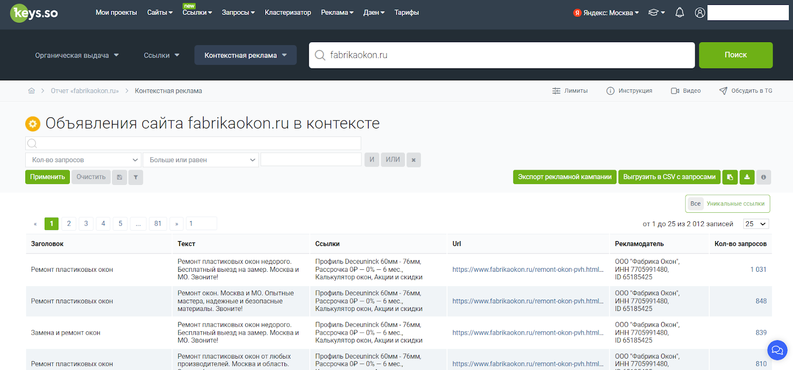Open the Инструкция help link

629,91
